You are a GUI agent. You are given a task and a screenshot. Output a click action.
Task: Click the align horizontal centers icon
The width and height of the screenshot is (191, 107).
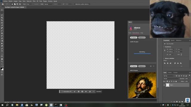tap(168, 63)
